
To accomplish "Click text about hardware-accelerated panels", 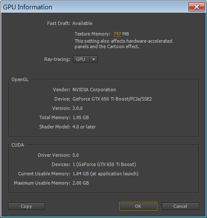I will 124,44.
